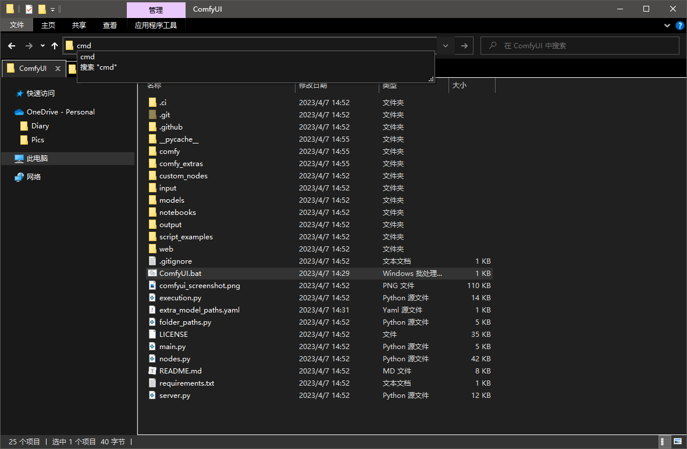The height and width of the screenshot is (449, 687).
Task: Click quick access properties checkmark icon
Action: coord(29,9)
